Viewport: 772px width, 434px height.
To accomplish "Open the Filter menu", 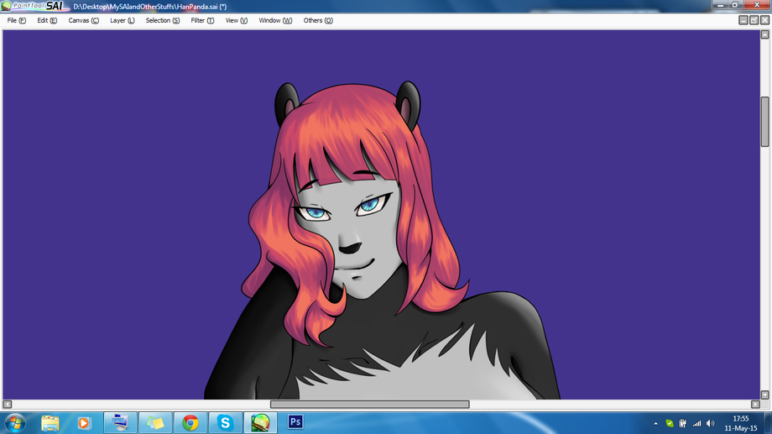I will pyautogui.click(x=202, y=20).
